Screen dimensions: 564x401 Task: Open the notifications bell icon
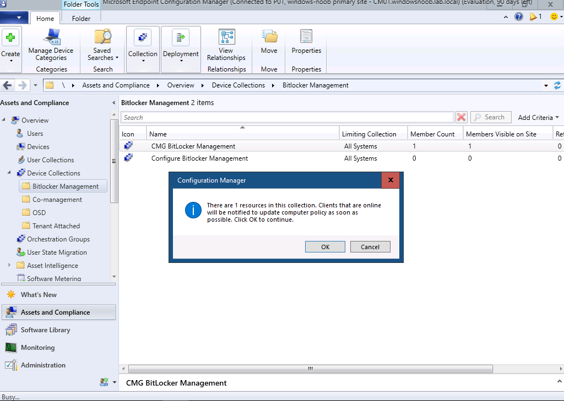[533, 17]
